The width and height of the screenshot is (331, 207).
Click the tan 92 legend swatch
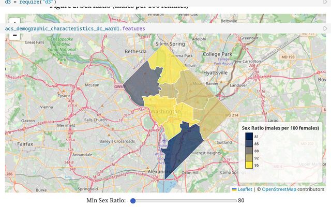(249, 158)
